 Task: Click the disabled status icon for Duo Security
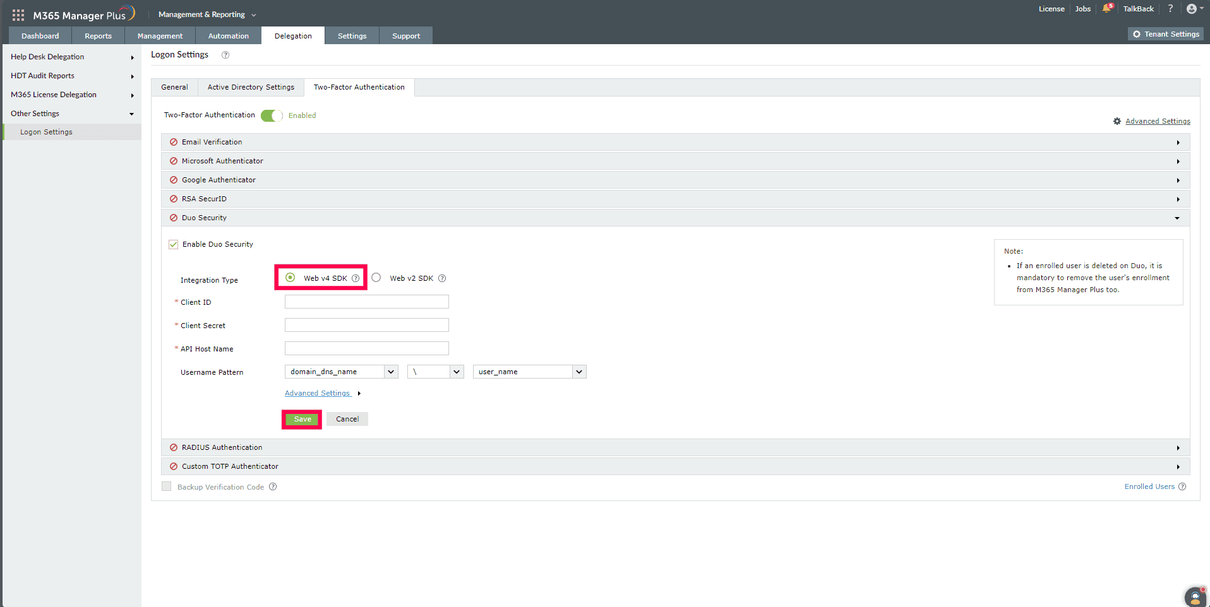coord(174,218)
